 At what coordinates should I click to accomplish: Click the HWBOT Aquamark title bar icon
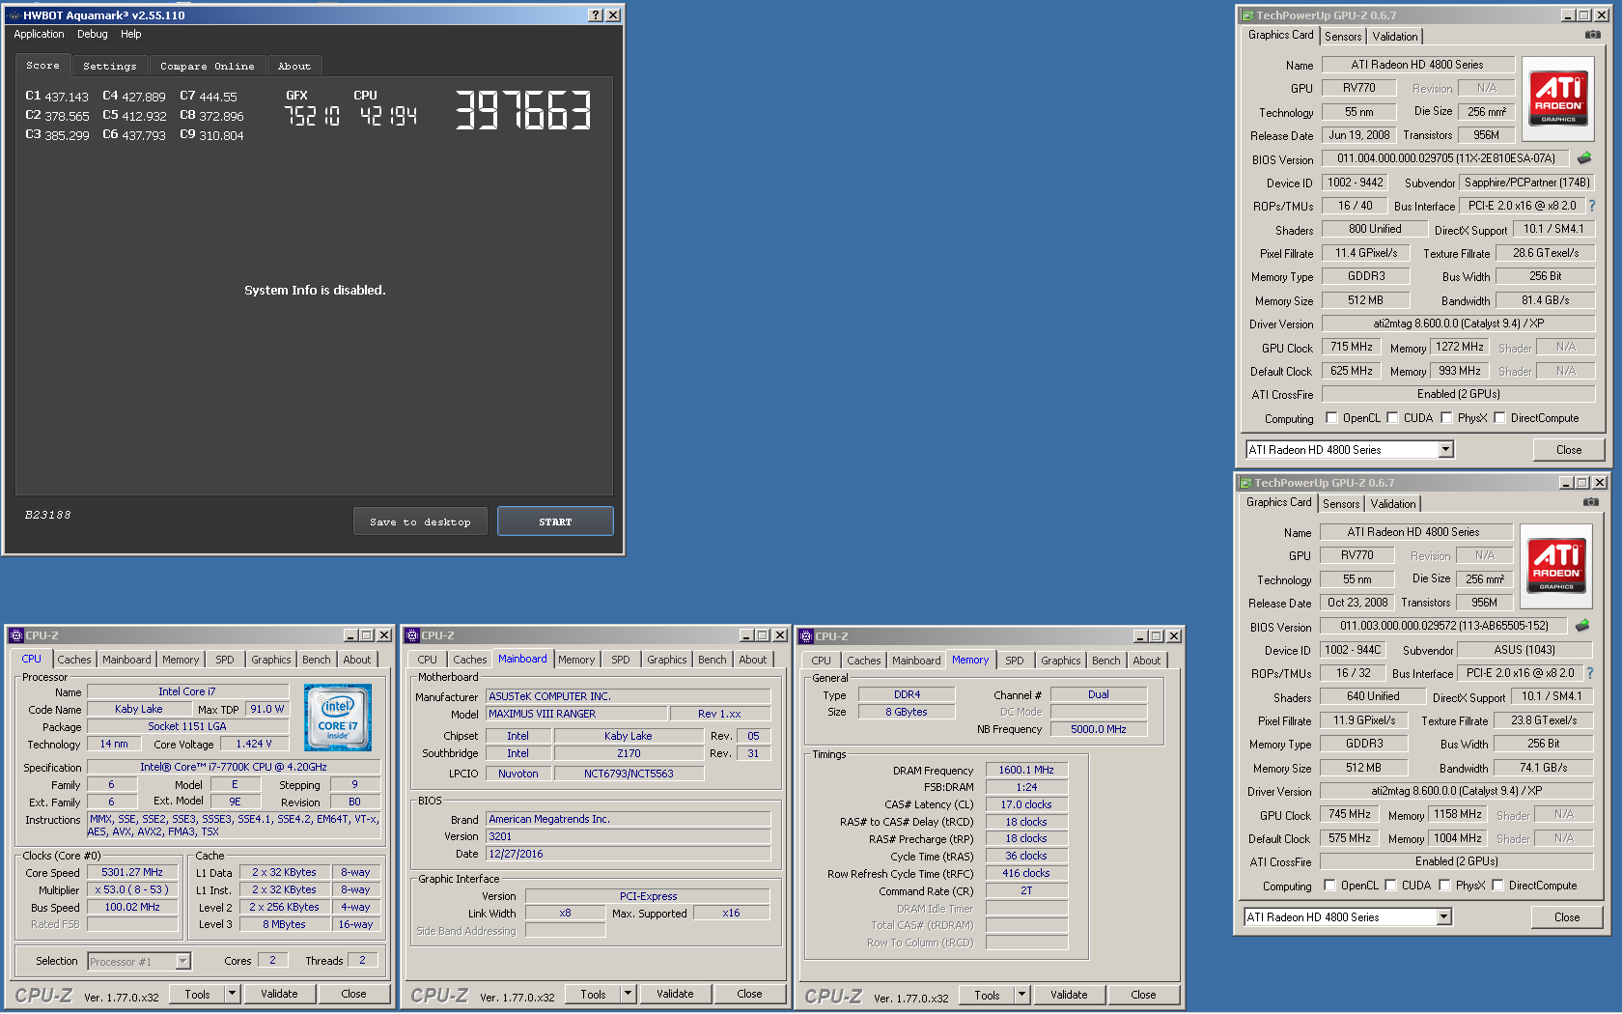pos(14,15)
